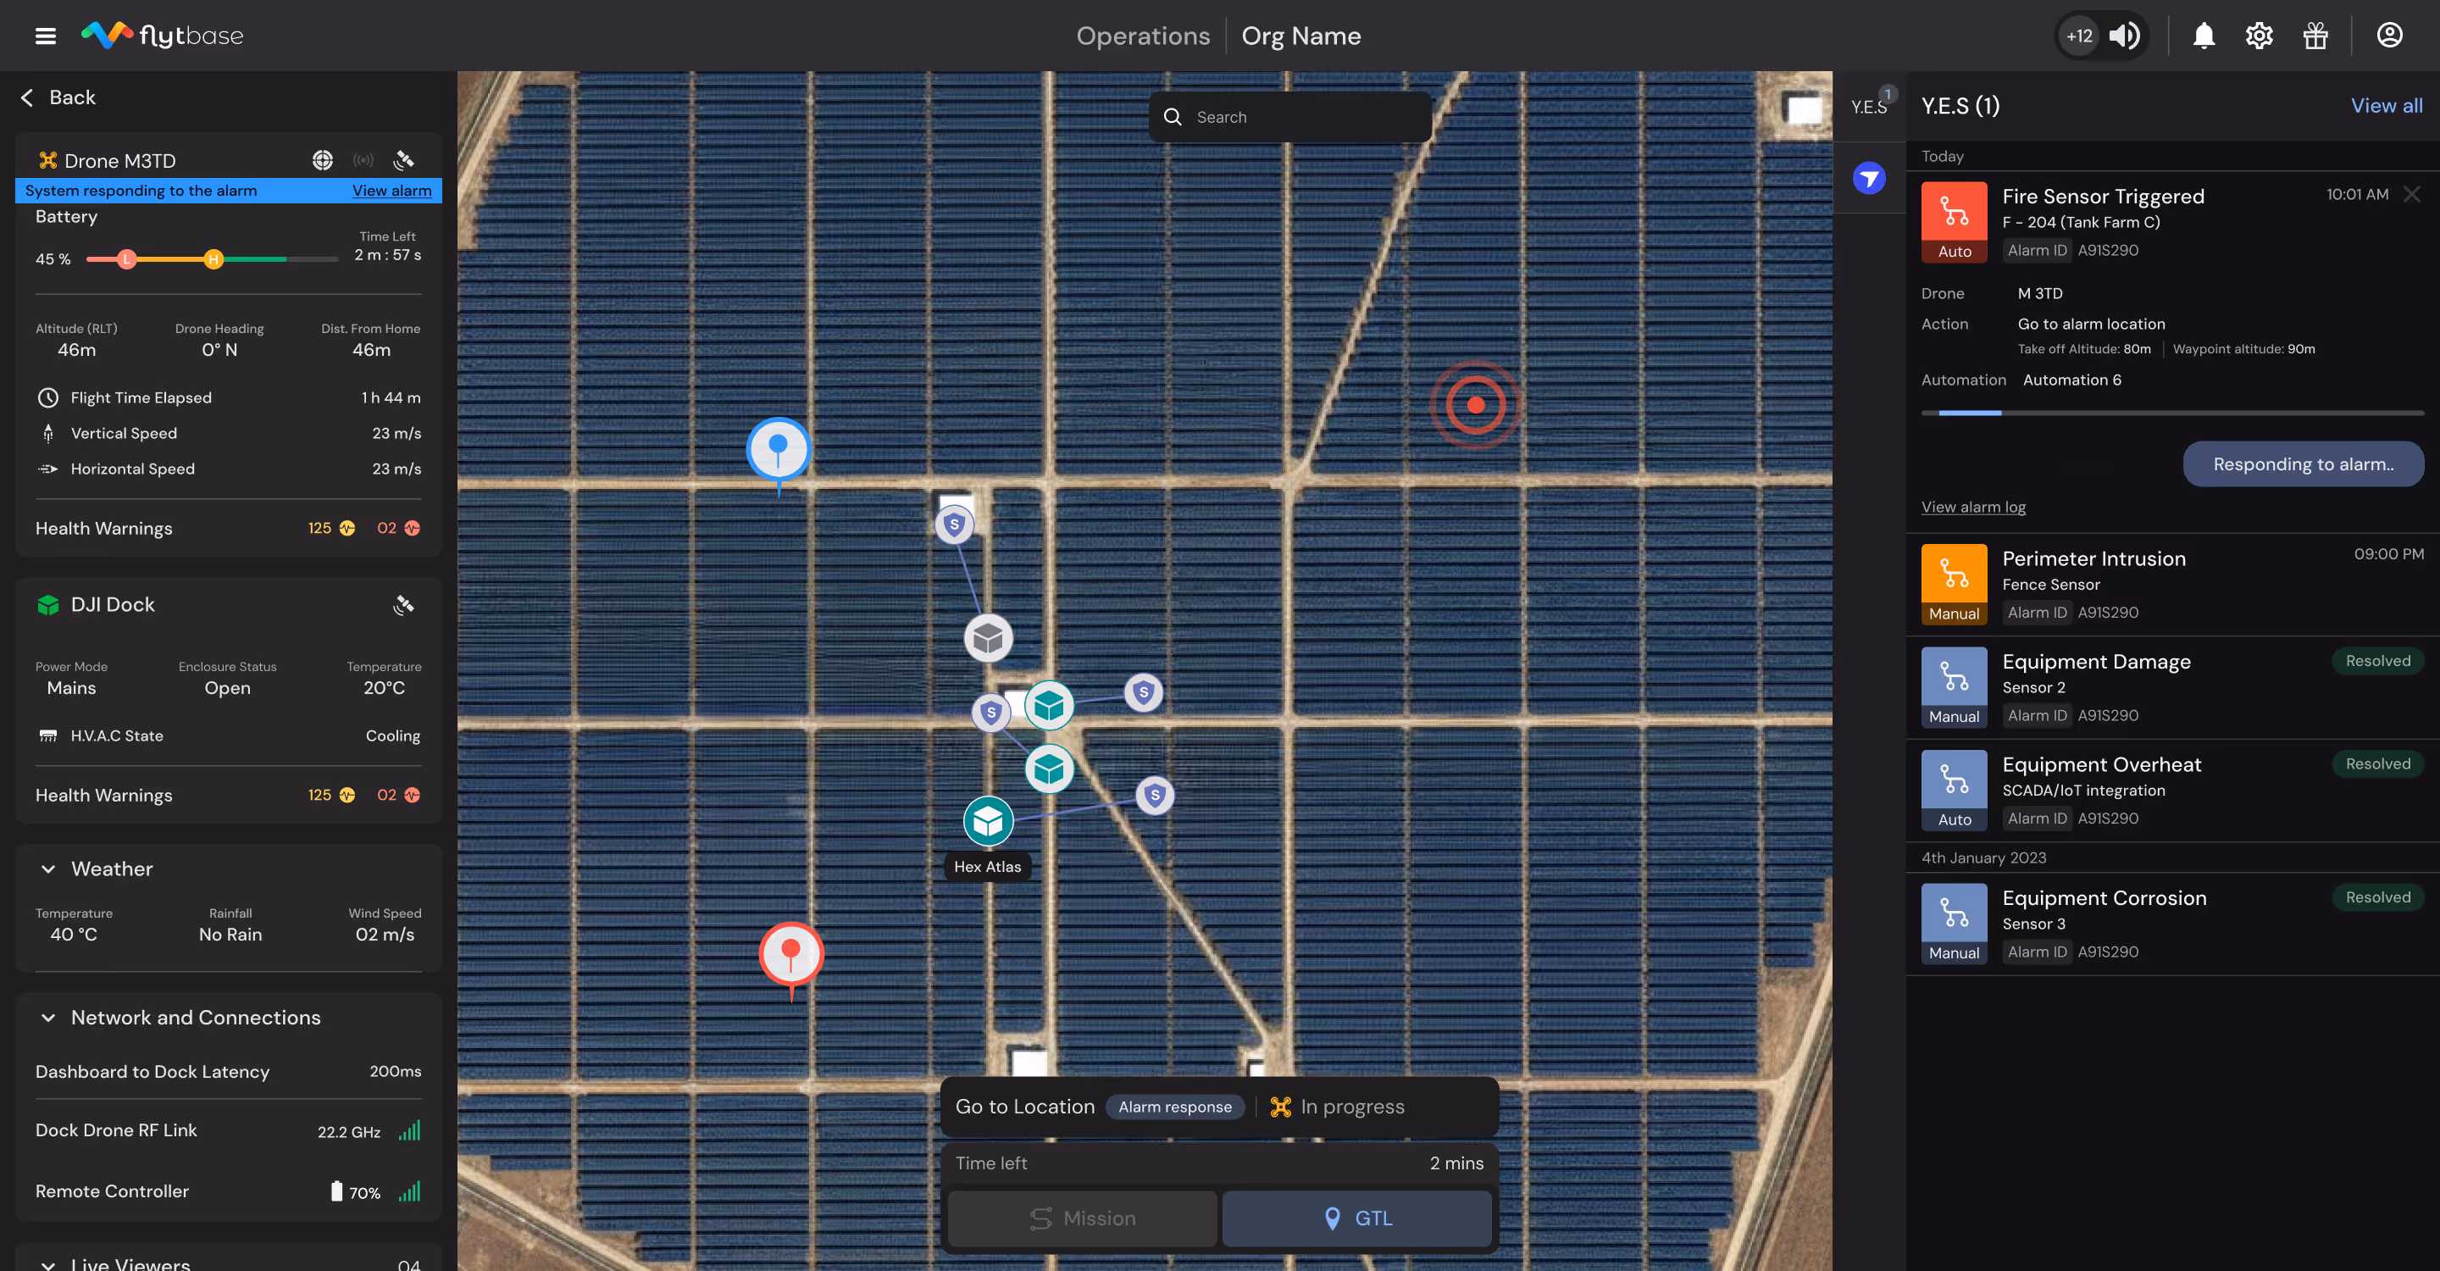
Task: Collapse the Weather section
Action: 48,869
